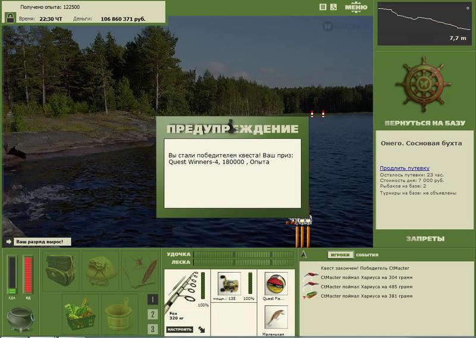Click the square icon right of pause
Screen dimensions: 476x338
point(333,7)
